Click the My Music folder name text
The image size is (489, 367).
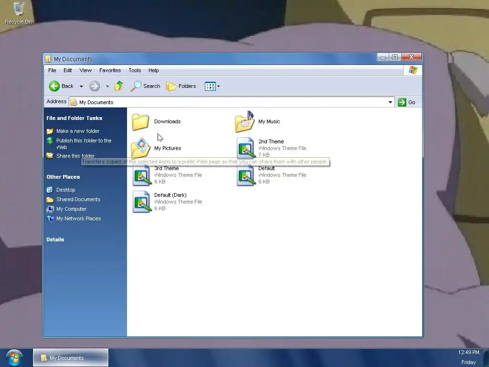[x=269, y=122]
